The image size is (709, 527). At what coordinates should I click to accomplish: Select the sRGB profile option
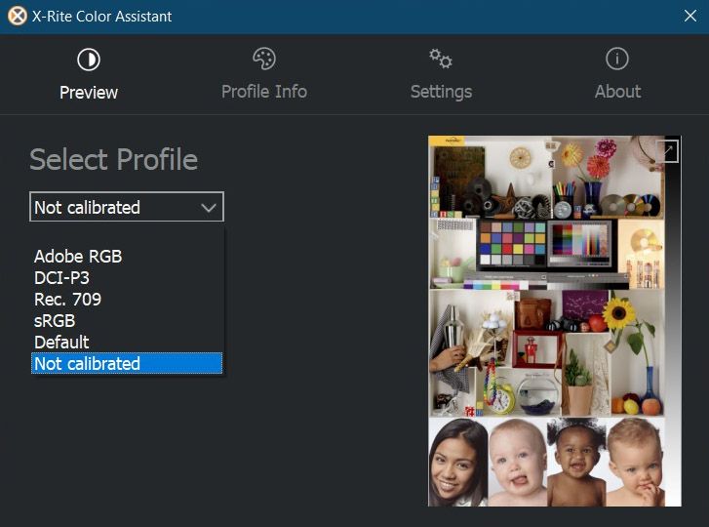click(55, 321)
